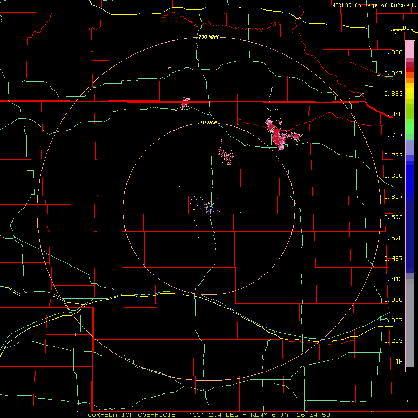
Task: Click the 0.520 legend value
Action: 393,238
